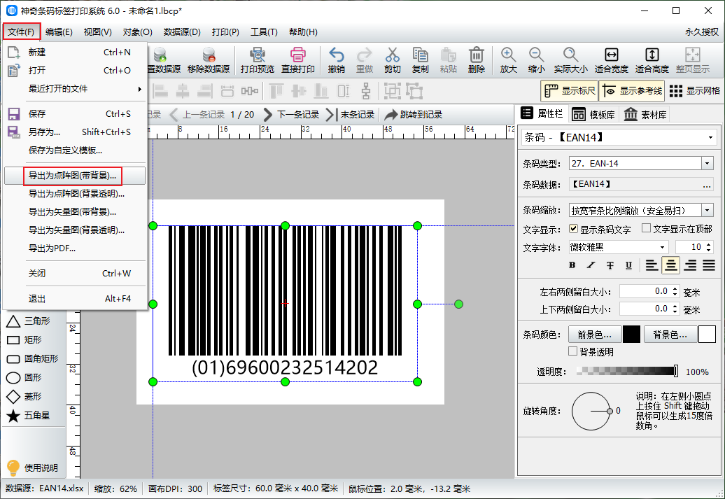Click the Copy (复制) icon
This screenshot has height=499, width=725.
[x=421, y=60]
